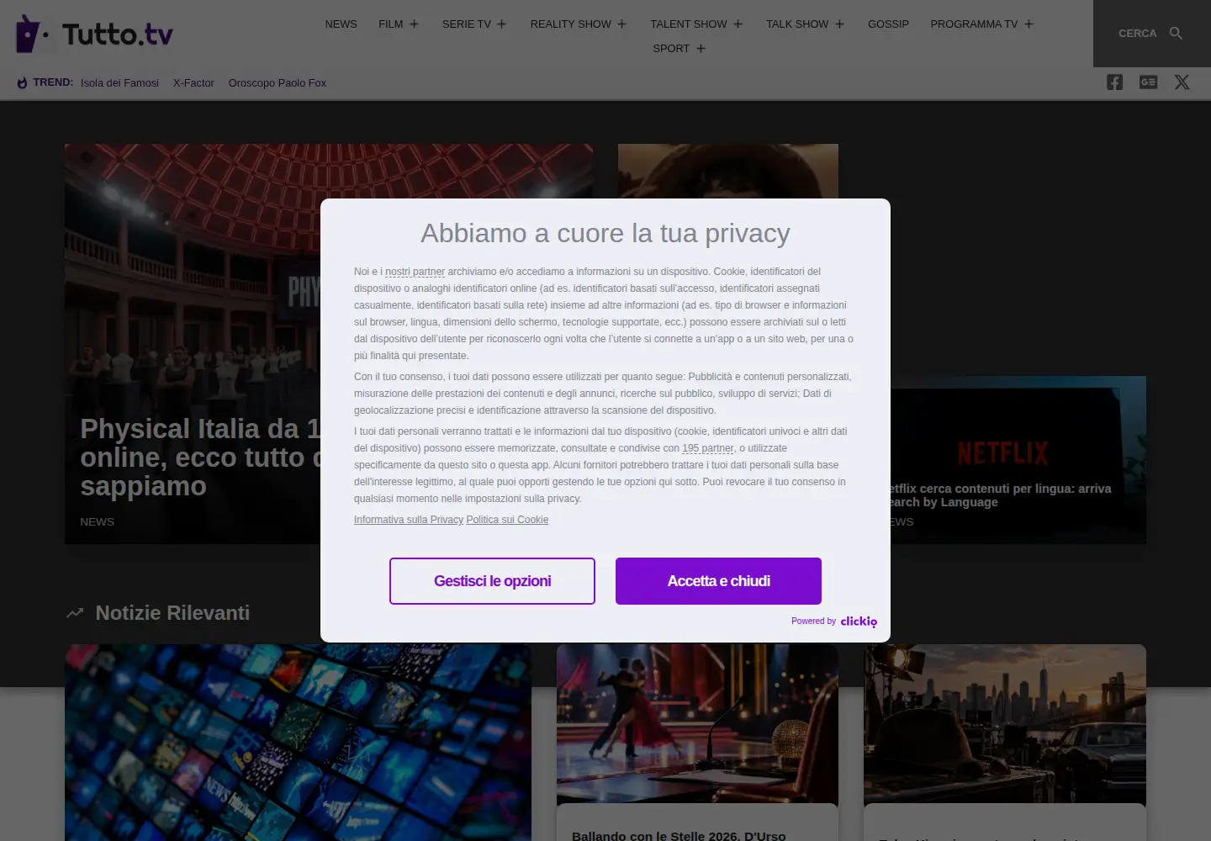Expand the REALITY SHOW submenu plus
This screenshot has width=1211, height=841.
[621, 24]
